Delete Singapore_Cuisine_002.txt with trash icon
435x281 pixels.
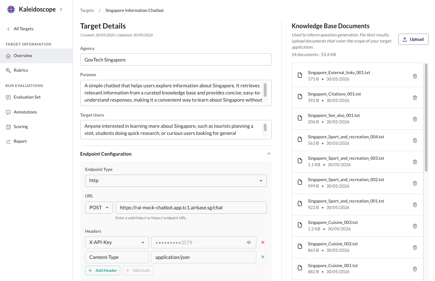tap(415, 247)
